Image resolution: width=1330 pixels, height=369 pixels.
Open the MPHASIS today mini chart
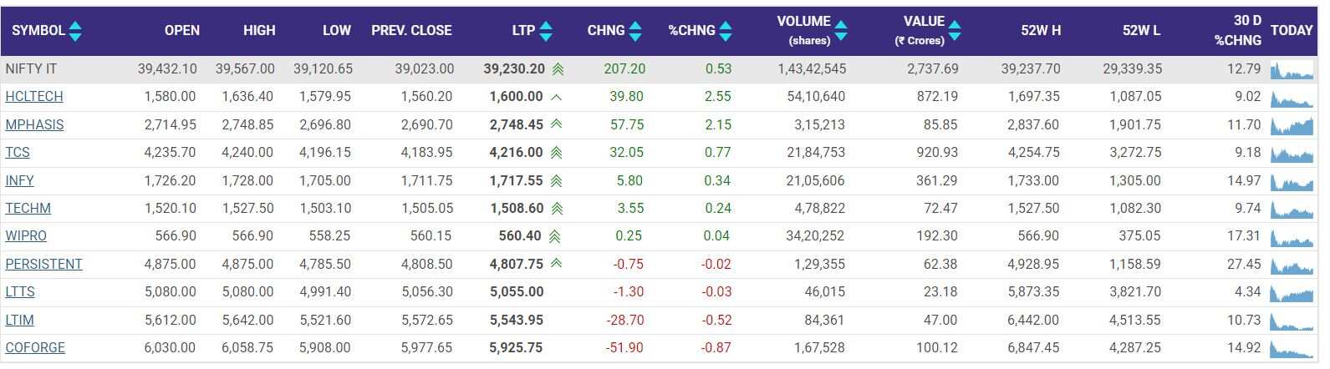point(1292,126)
